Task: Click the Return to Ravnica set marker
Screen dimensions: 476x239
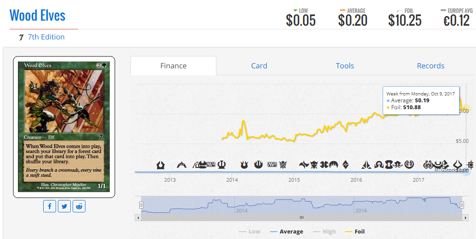Action: click(x=161, y=165)
